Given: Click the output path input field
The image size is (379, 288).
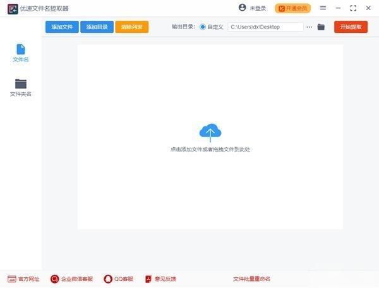Looking at the screenshot, I should pos(265,27).
